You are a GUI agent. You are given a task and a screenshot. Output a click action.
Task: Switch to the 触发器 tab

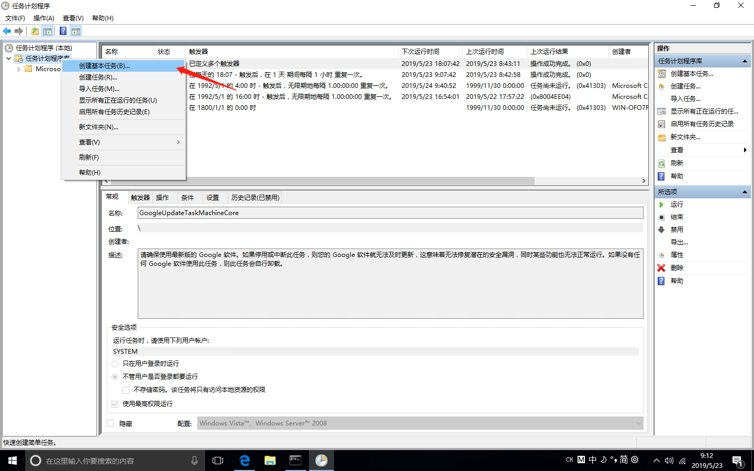coord(140,198)
